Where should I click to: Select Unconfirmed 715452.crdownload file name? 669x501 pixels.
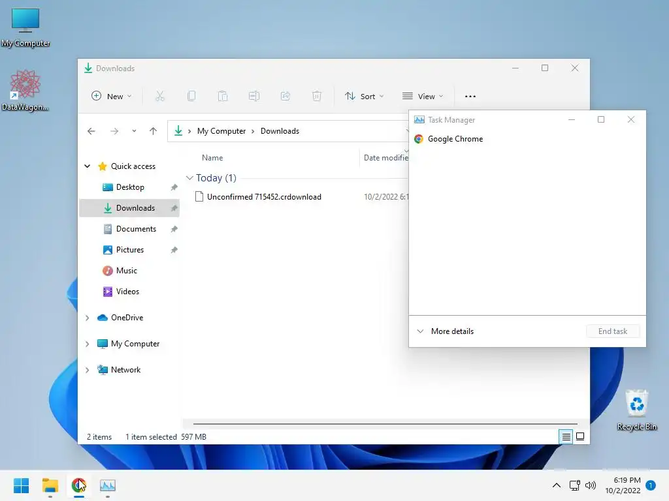tap(264, 197)
